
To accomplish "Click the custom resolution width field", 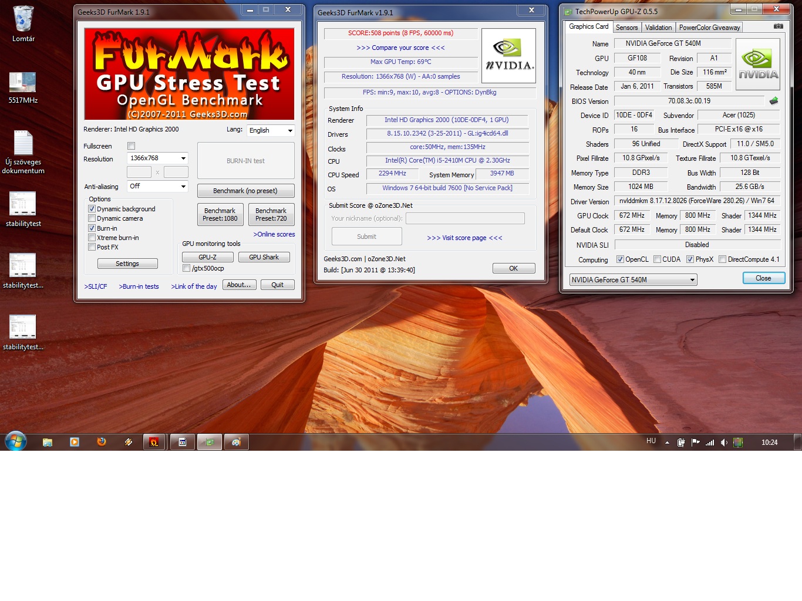I will [x=139, y=172].
